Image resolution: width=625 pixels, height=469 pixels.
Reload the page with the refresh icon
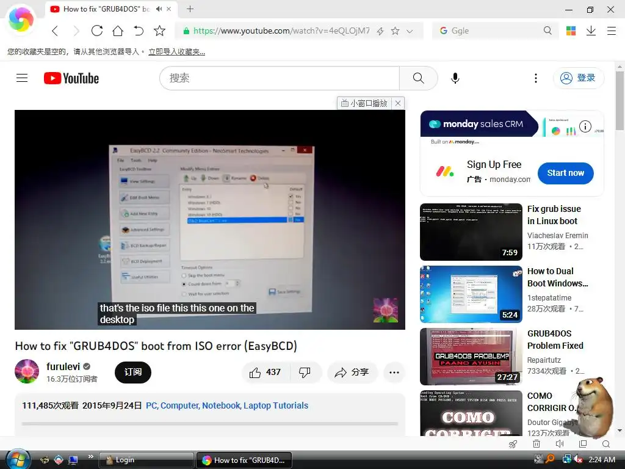pos(97,31)
